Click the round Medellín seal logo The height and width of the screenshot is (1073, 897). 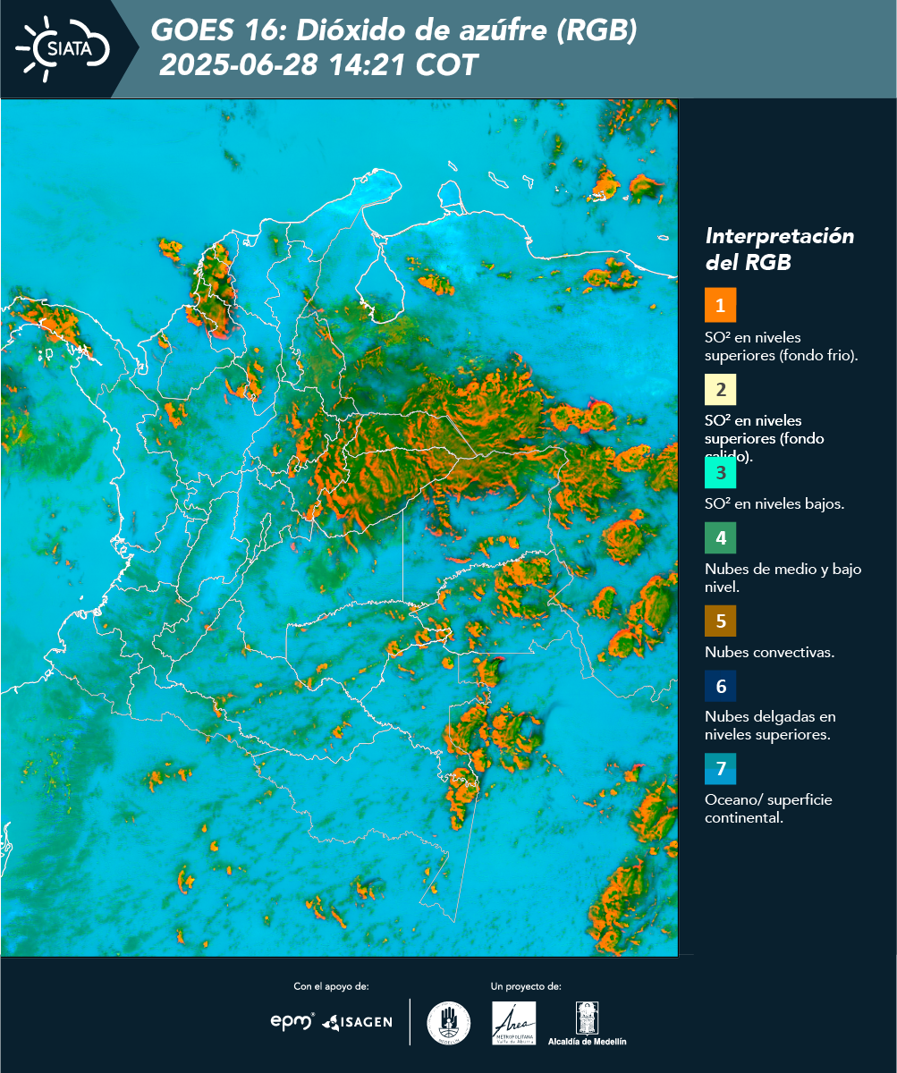[449, 1023]
